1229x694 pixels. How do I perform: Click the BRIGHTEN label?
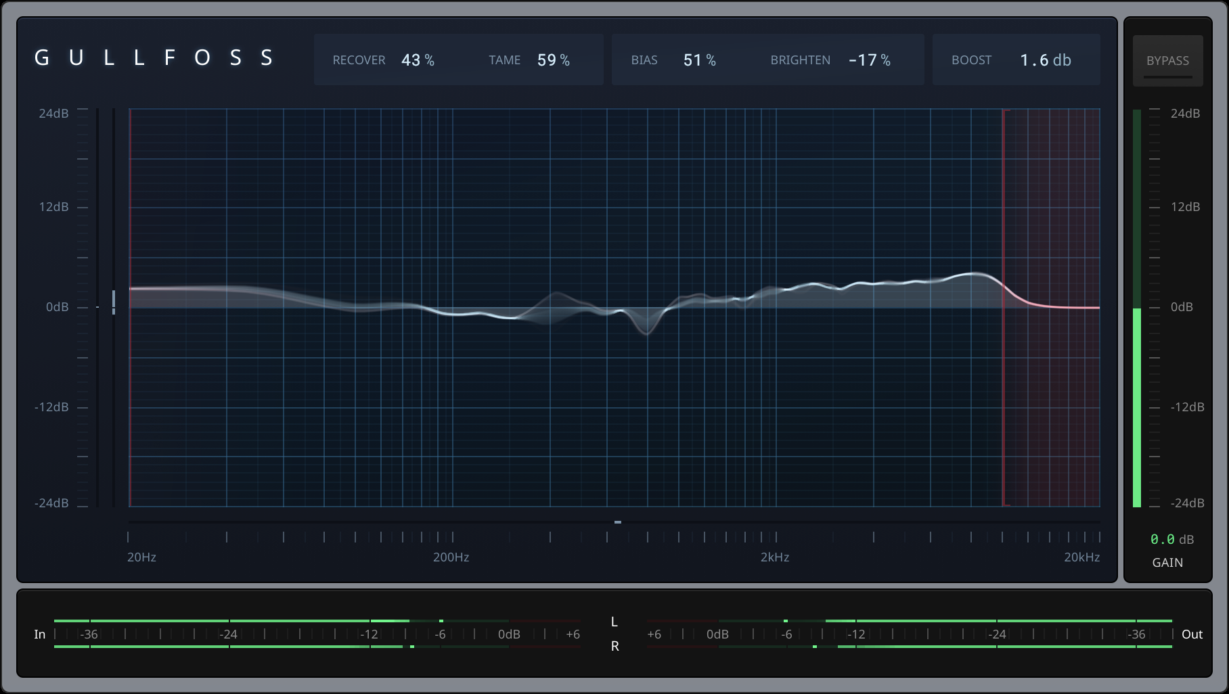click(800, 60)
